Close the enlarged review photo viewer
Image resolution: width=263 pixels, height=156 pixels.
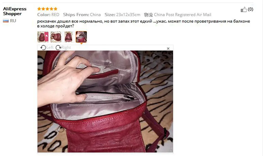click(x=168, y=48)
